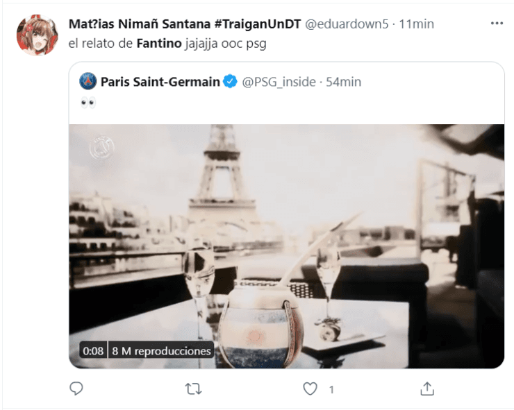Screen dimensions: 514x410
Task: Open the three-dot more options menu
Action: (x=496, y=24)
